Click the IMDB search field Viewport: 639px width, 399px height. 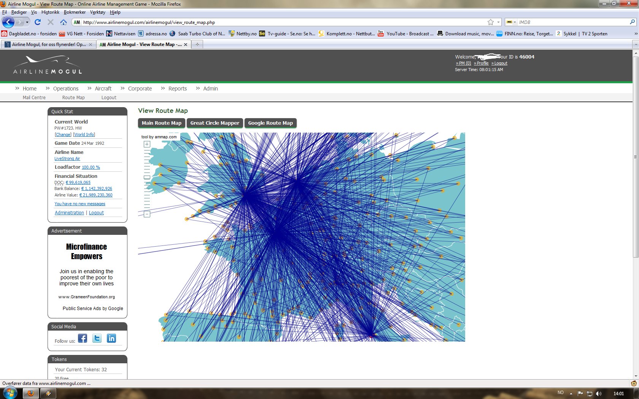click(573, 22)
